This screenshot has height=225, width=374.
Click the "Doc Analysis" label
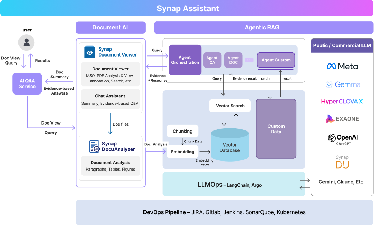pos(156,144)
